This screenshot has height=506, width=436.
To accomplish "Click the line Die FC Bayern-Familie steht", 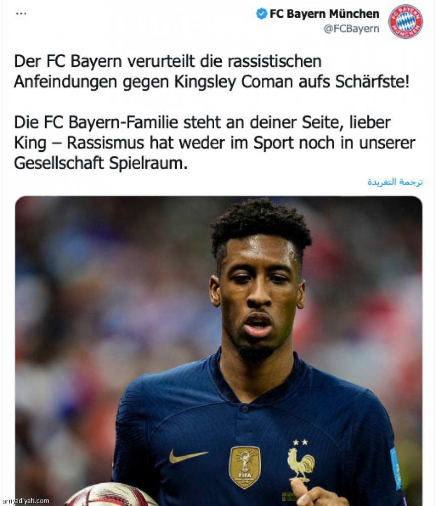I will [x=202, y=122].
